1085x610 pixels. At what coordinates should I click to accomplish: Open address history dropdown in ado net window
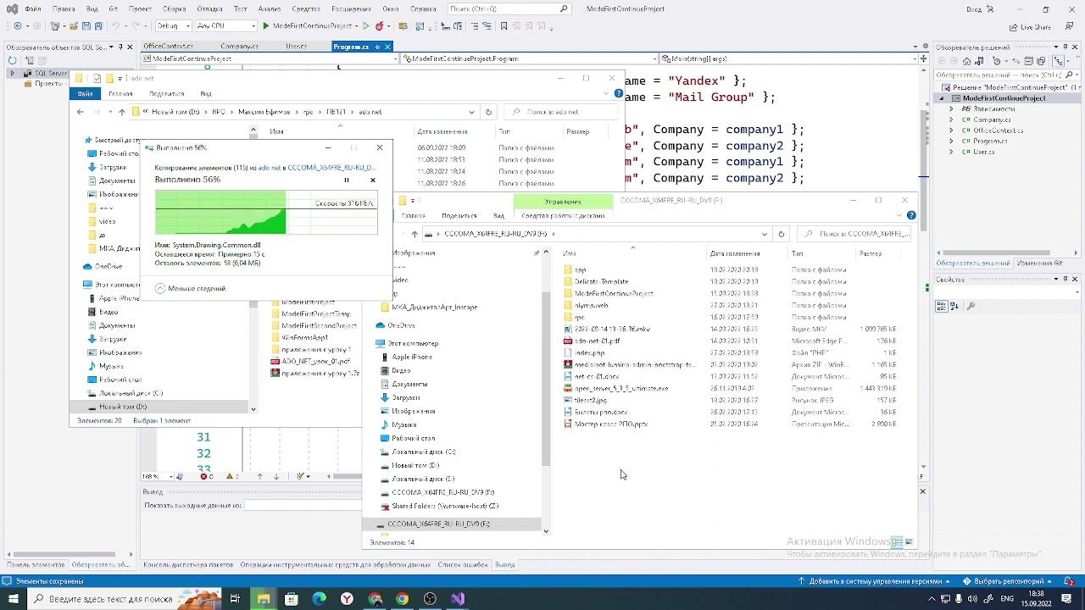point(471,112)
